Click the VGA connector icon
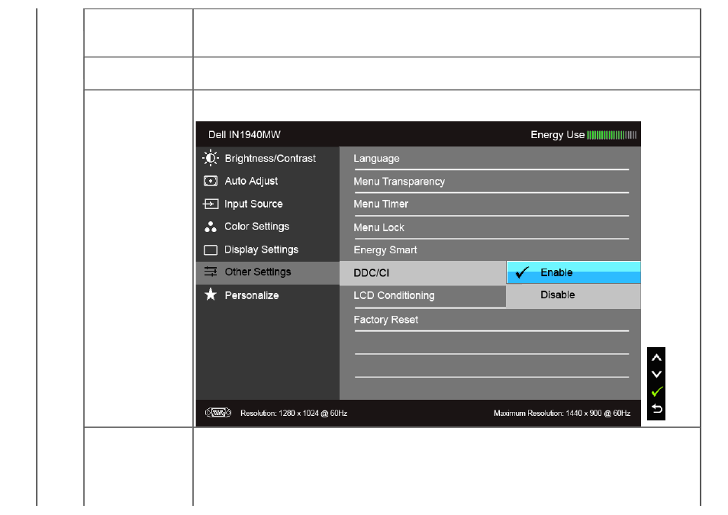Image resolution: width=728 pixels, height=515 pixels. click(x=218, y=412)
